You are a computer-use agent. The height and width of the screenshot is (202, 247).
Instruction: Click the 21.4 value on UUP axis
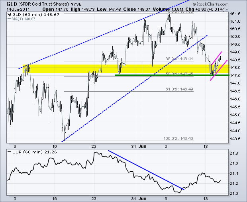pos(234,174)
